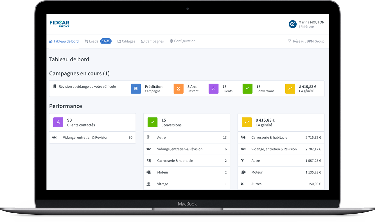The width and height of the screenshot is (375, 222).
Task: Open Réseau : BPM Group filter
Action: coord(306,41)
